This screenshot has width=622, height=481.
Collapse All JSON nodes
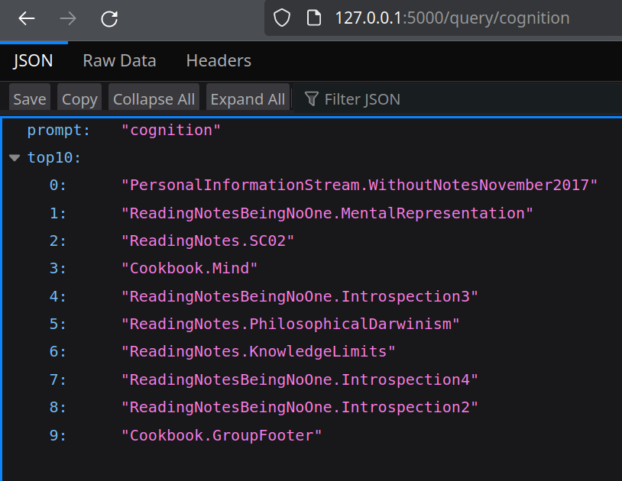click(154, 97)
